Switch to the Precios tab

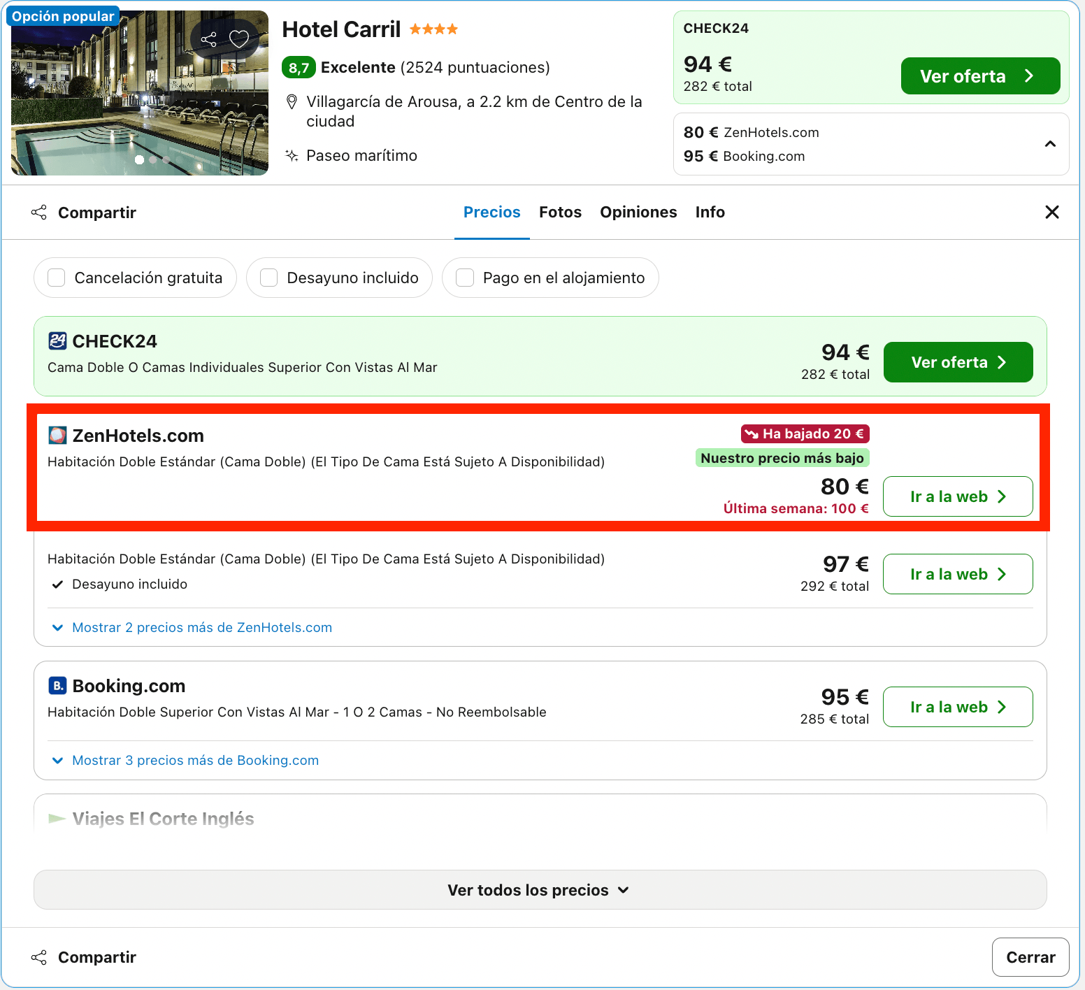[x=492, y=213]
